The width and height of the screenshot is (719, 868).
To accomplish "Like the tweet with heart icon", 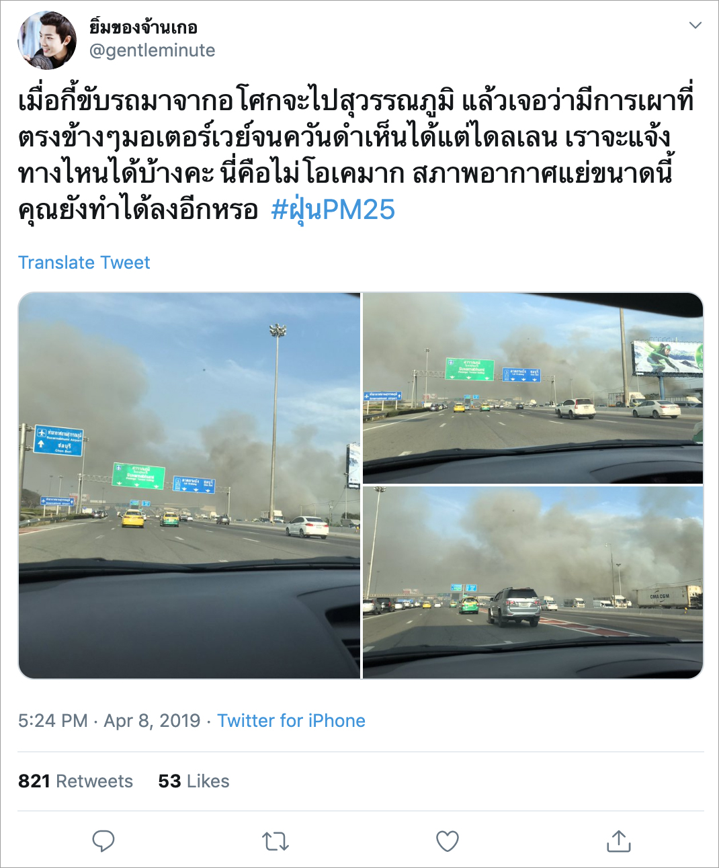I will coord(448,841).
